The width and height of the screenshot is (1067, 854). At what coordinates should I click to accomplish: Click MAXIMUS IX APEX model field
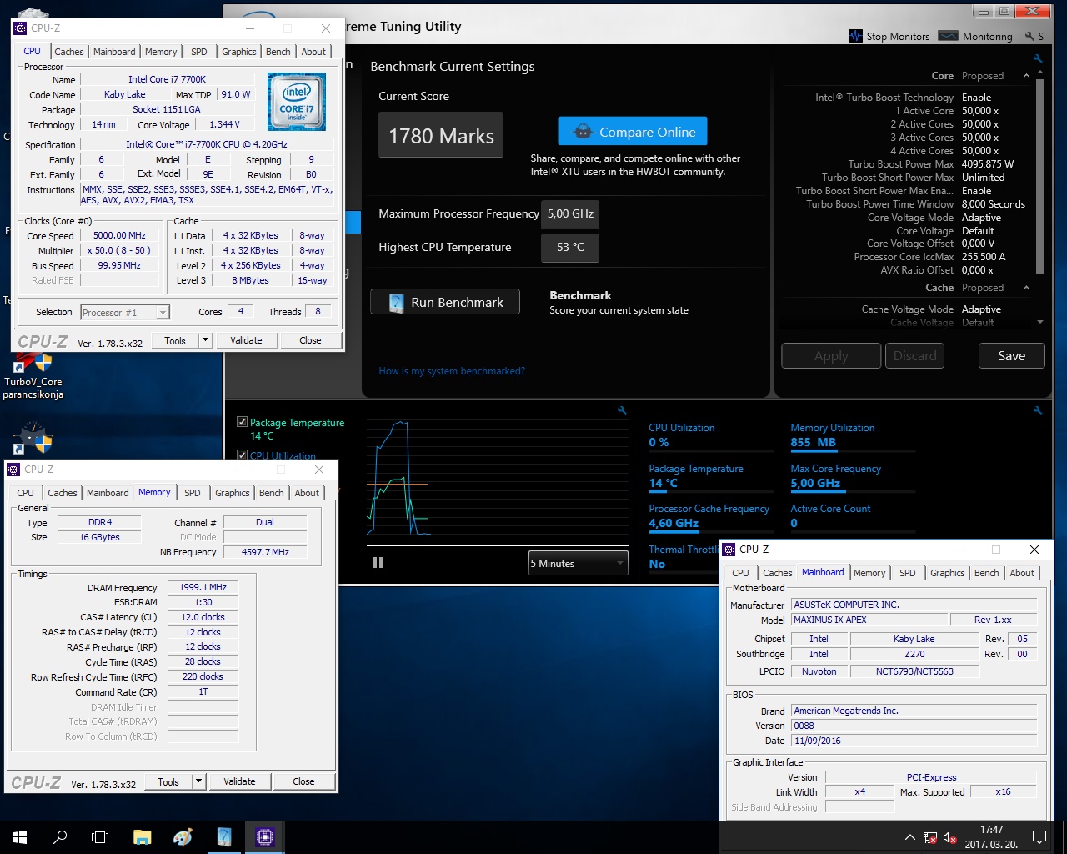pos(869,620)
